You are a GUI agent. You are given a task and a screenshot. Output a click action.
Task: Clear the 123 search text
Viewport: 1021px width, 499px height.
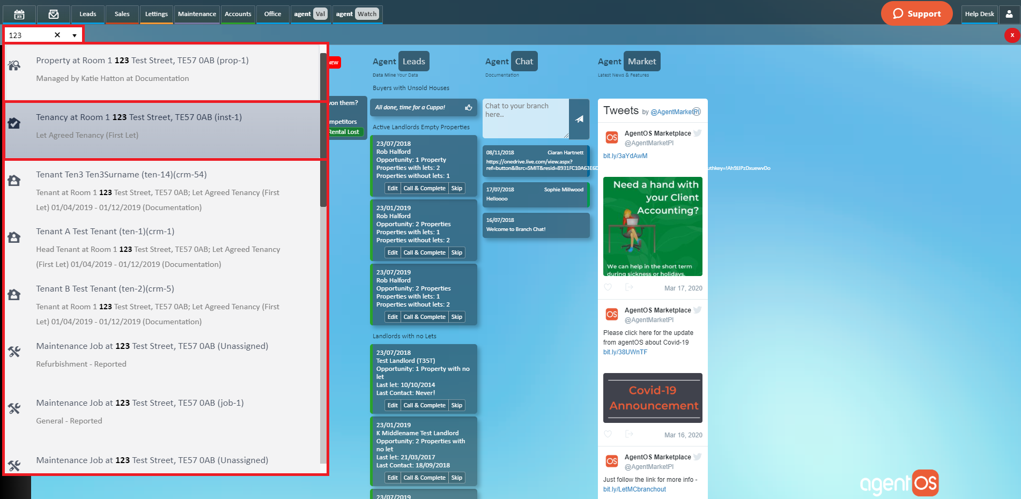point(57,35)
